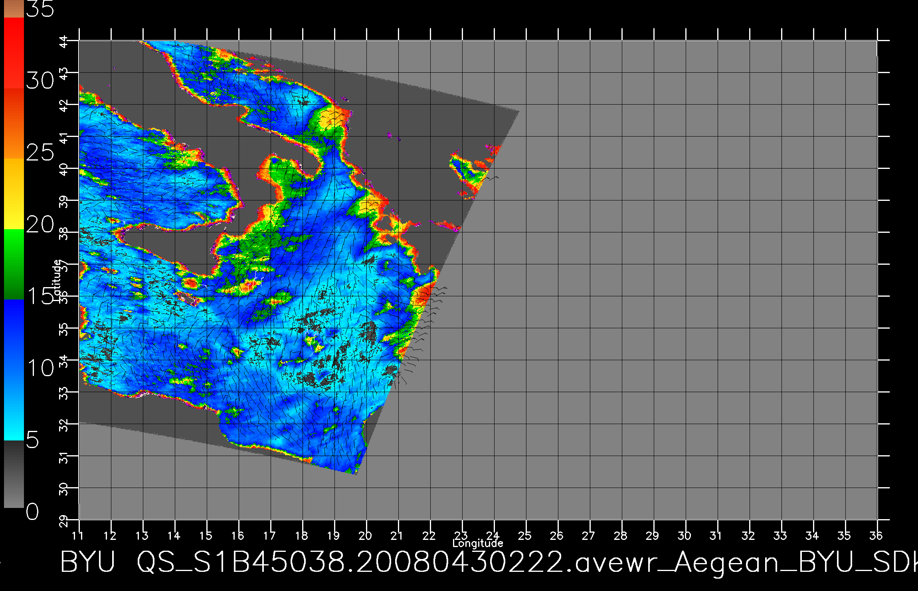
Task: Click the color scale label 5
Action: (32, 440)
